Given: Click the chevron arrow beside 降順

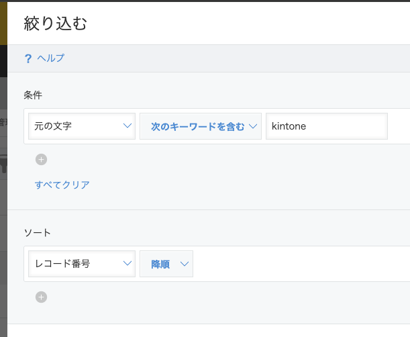Looking at the screenshot, I should click(x=185, y=264).
